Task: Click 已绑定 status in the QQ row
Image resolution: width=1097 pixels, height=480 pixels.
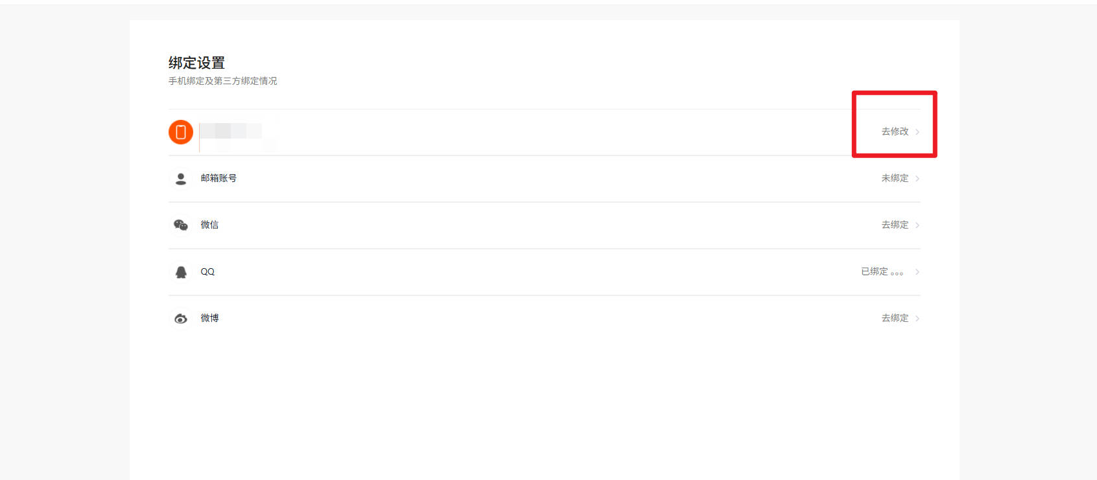Action: tap(875, 271)
